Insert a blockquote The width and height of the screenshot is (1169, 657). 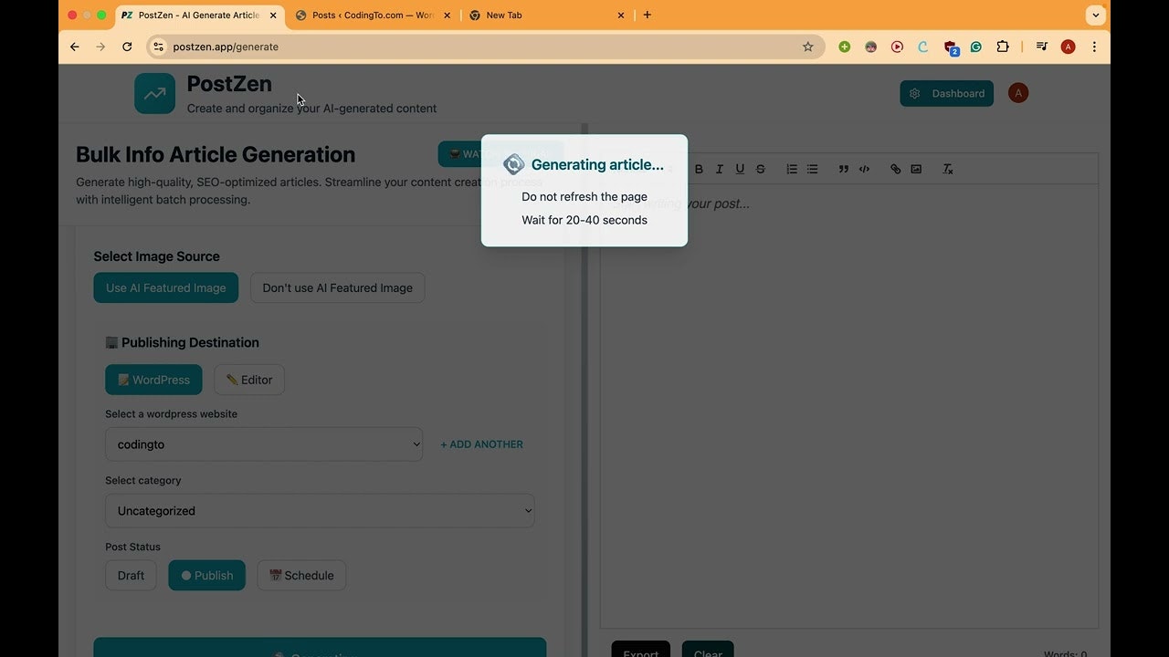click(844, 169)
